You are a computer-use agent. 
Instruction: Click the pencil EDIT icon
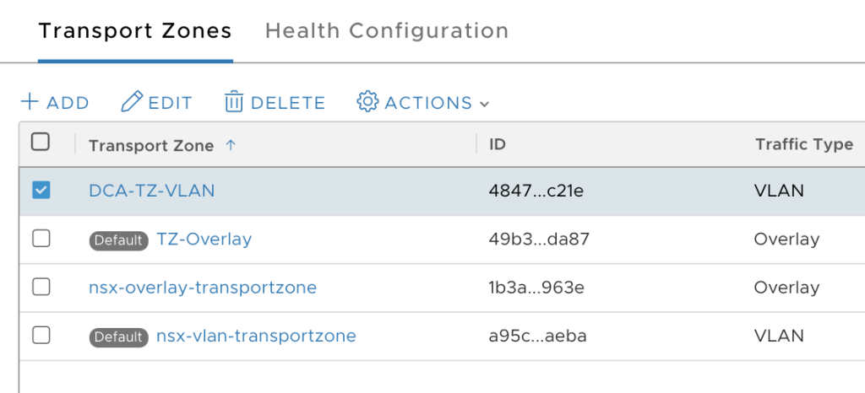coord(132,102)
